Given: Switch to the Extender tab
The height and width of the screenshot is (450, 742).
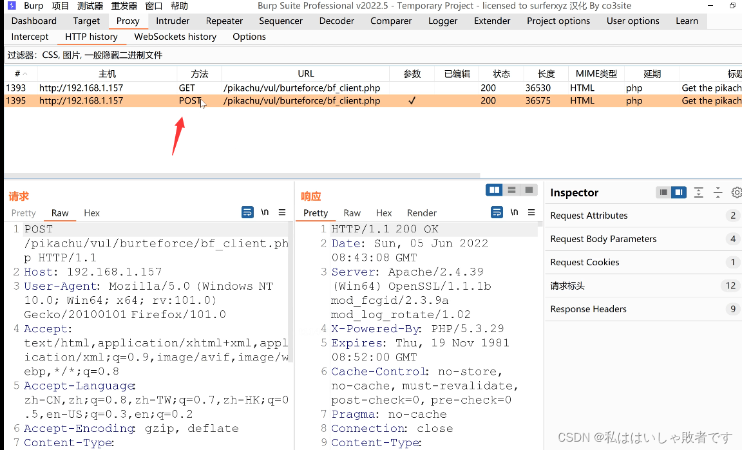Looking at the screenshot, I should tap(492, 21).
